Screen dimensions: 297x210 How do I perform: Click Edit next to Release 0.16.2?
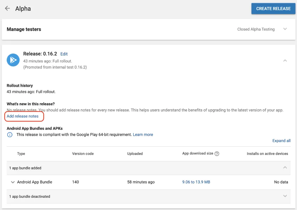coord(64,54)
